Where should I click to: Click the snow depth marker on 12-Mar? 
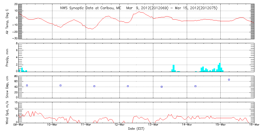[x=128, y=86]
